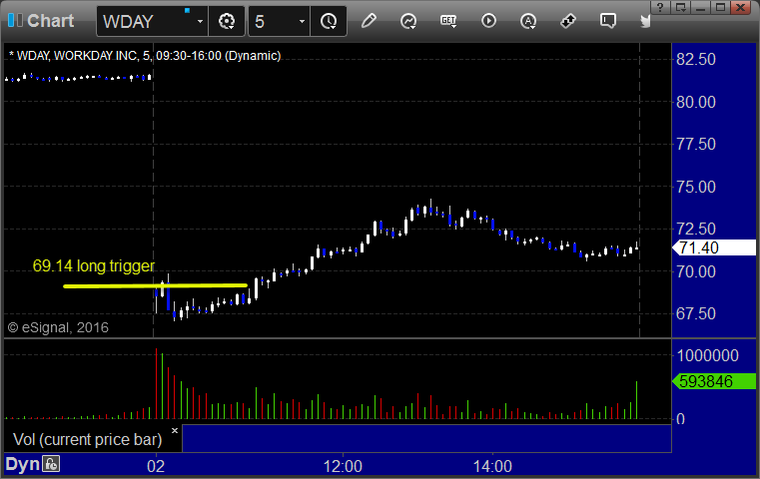Open the chat comment bubble icon
Viewport: 760px width, 479px height.
pyautogui.click(x=608, y=21)
